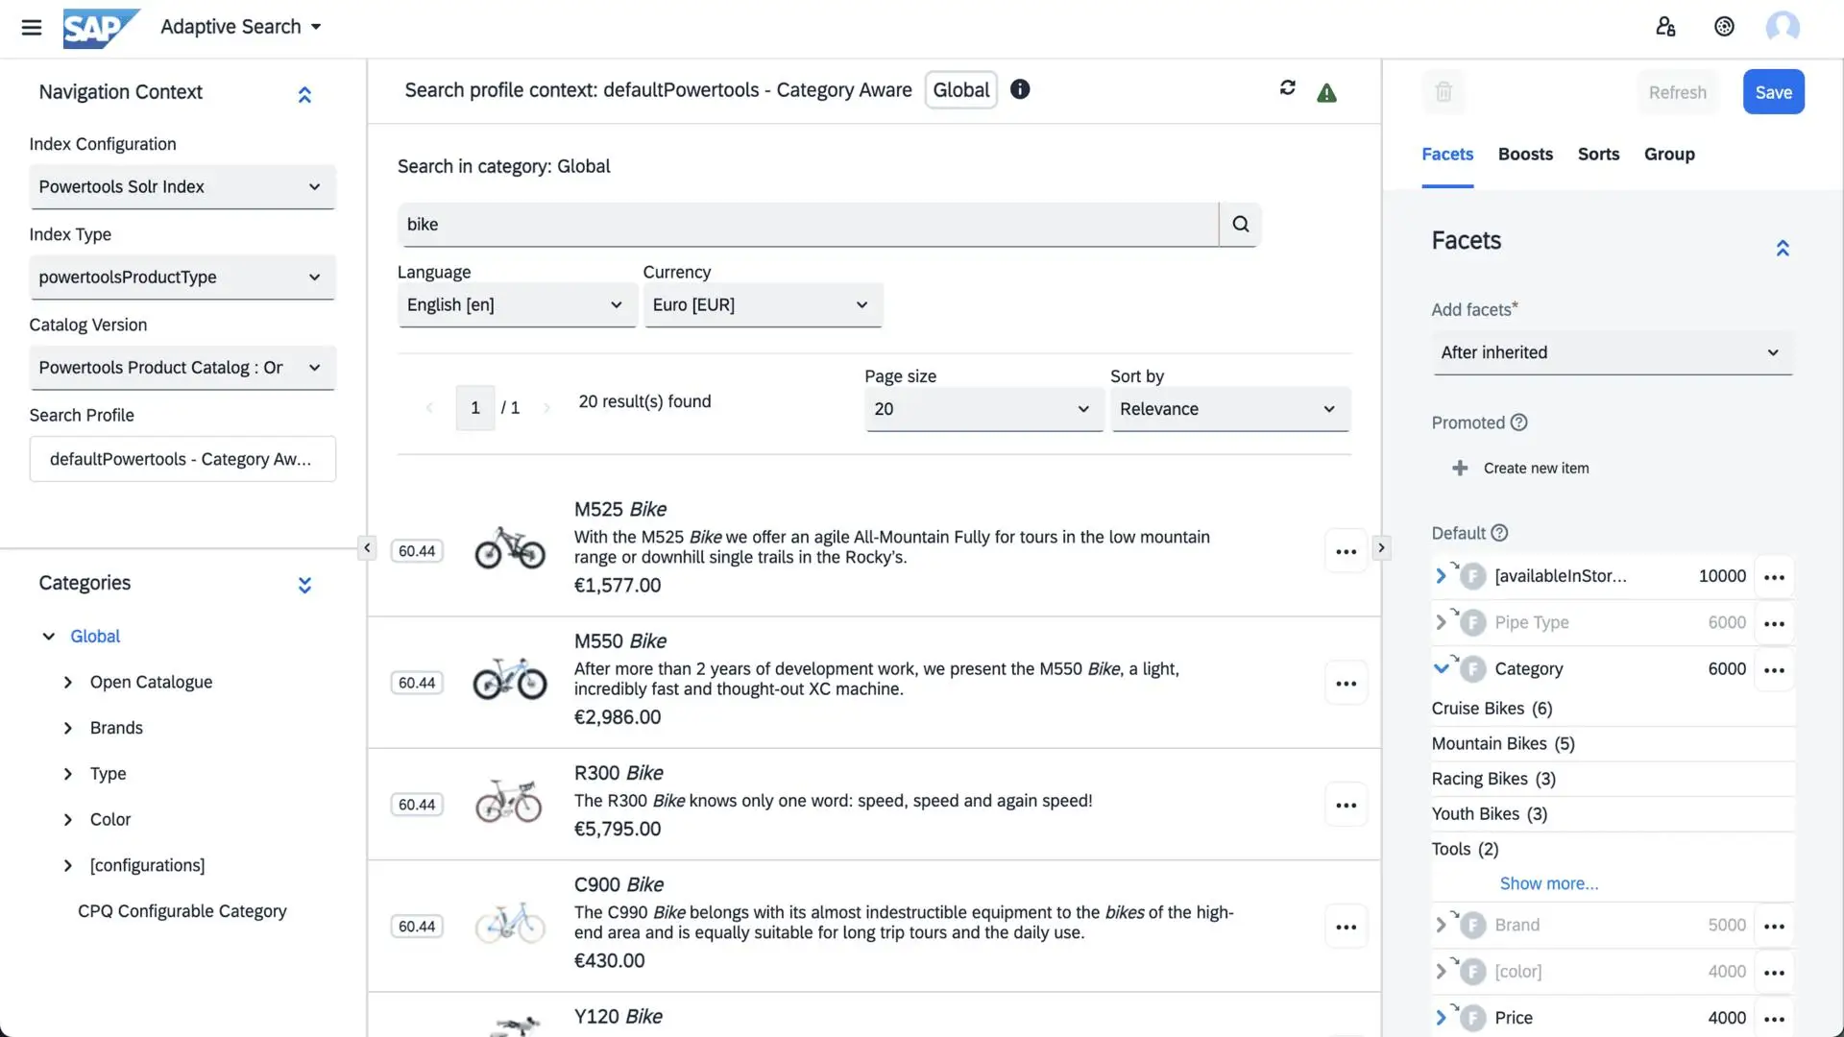Click Create new item
The width and height of the screenshot is (1844, 1037).
1536,468
